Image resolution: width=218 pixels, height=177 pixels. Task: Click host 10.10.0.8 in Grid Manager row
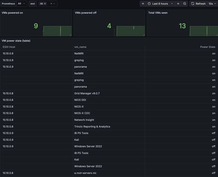(x=8, y=93)
